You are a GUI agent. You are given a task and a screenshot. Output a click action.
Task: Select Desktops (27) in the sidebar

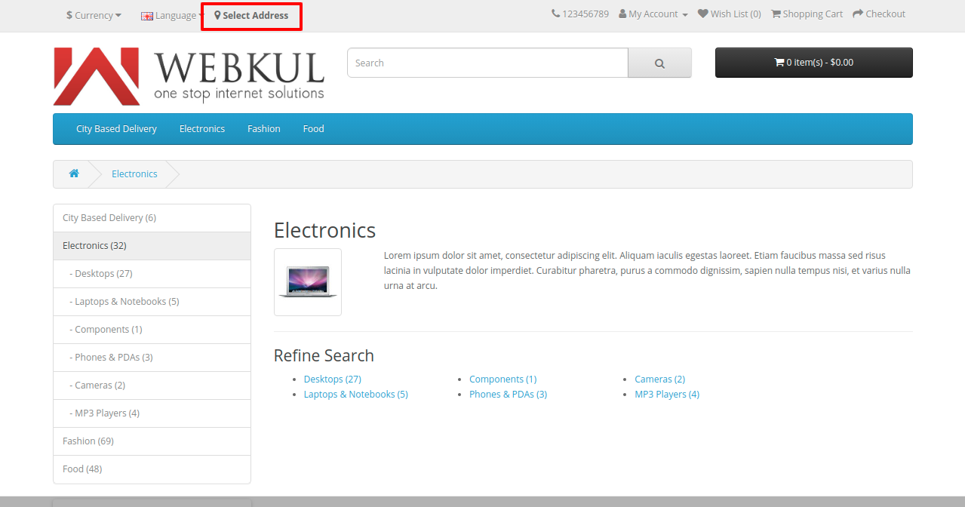pos(152,274)
